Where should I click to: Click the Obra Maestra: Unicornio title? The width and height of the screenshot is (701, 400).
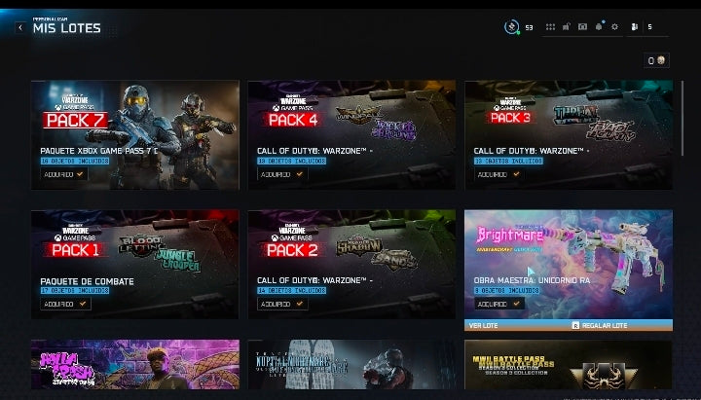coord(532,280)
